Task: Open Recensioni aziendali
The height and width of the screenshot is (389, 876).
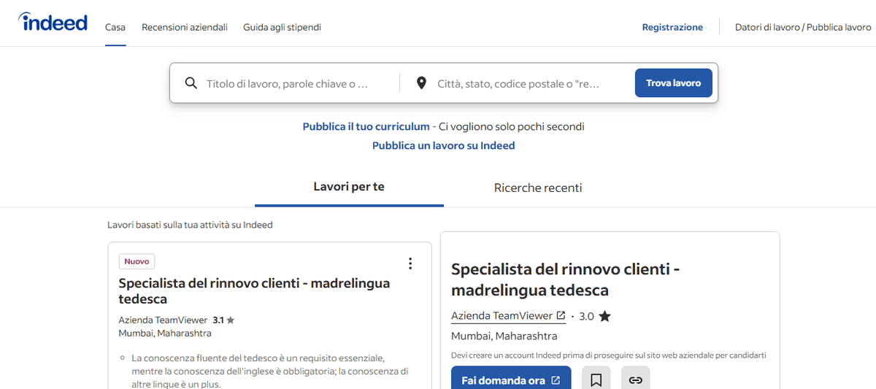Action: click(x=185, y=27)
